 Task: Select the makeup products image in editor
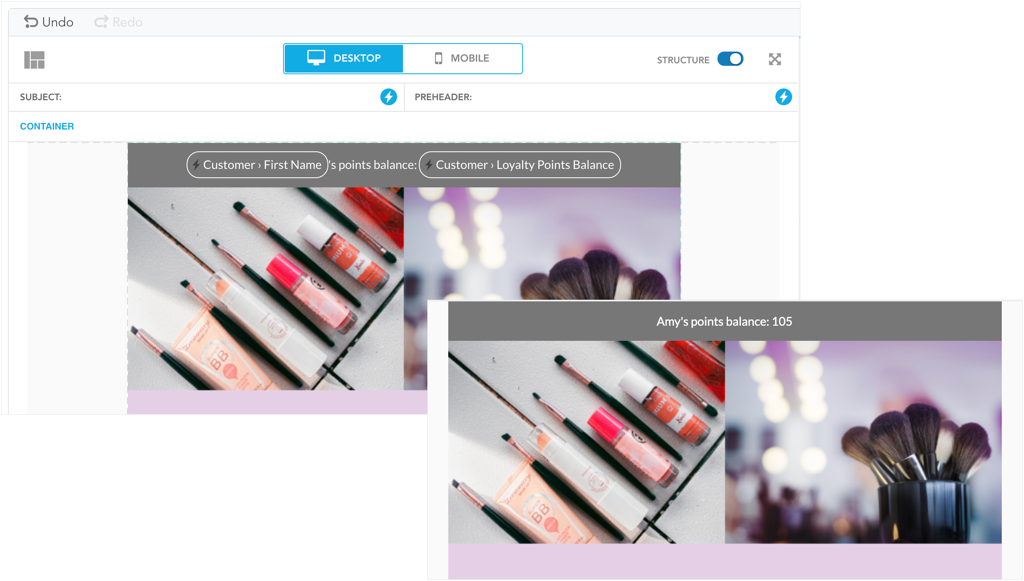pos(265,288)
